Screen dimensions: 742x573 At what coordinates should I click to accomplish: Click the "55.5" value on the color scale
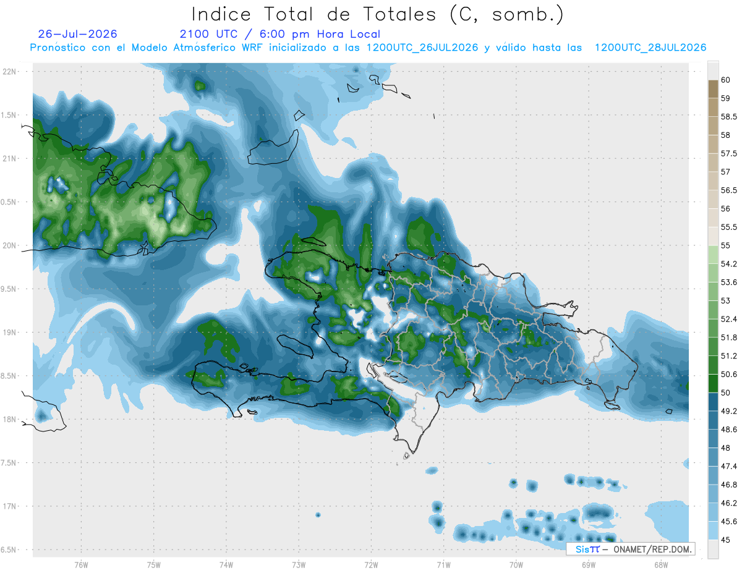(x=728, y=227)
